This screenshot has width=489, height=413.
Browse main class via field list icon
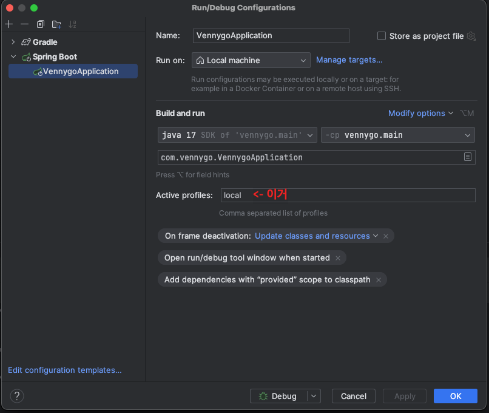click(468, 157)
